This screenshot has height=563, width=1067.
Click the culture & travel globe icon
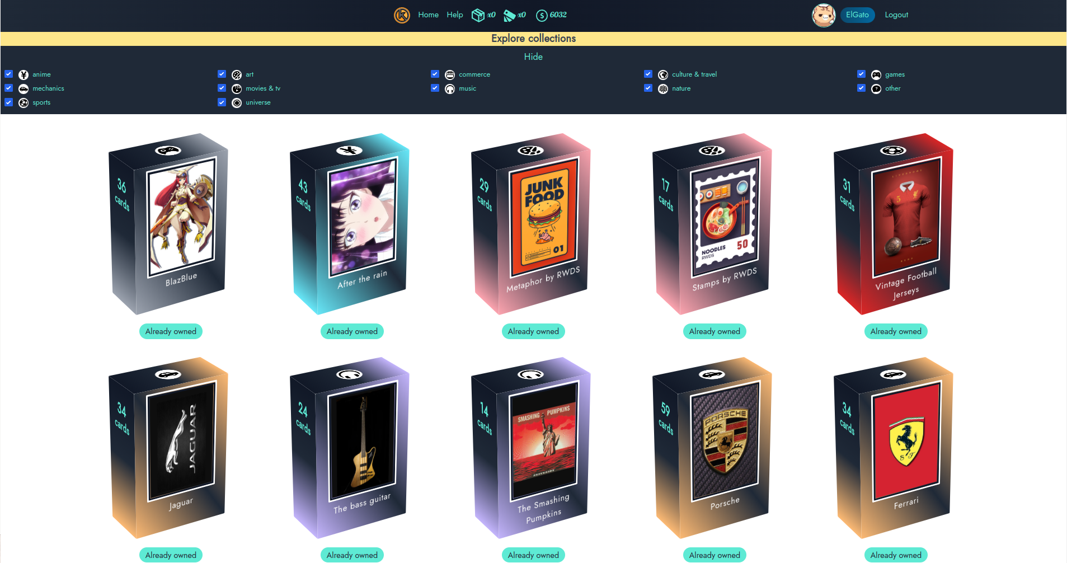coord(663,74)
